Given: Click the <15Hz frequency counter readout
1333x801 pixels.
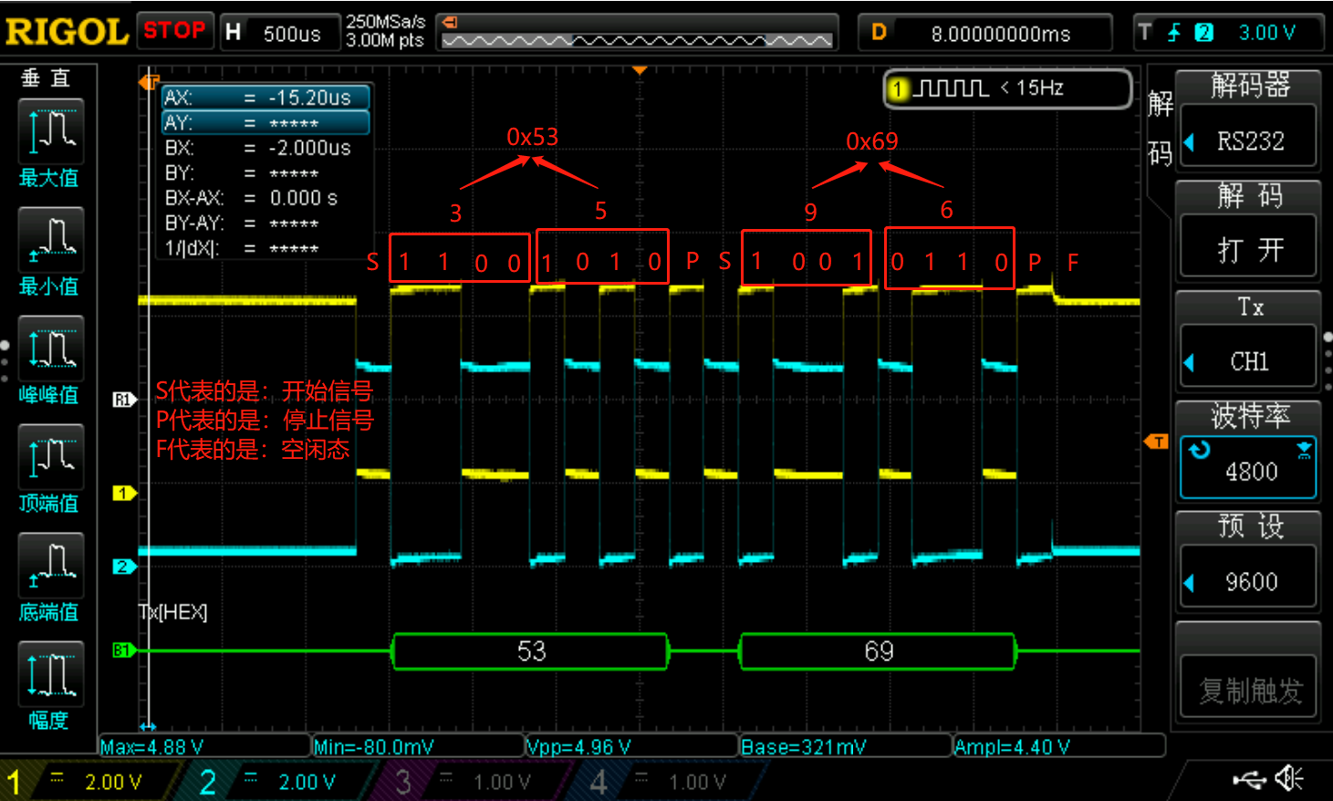Looking at the screenshot, I should (x=1032, y=88).
